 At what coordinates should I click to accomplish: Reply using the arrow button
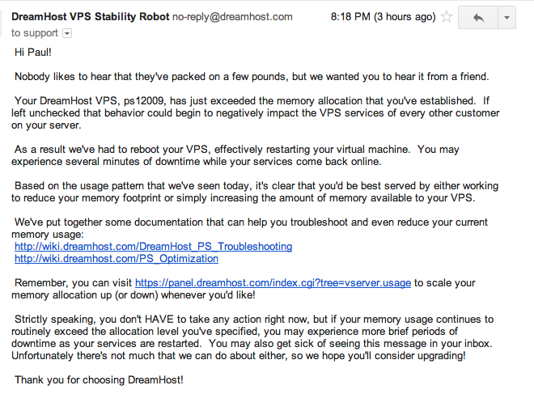pos(478,17)
